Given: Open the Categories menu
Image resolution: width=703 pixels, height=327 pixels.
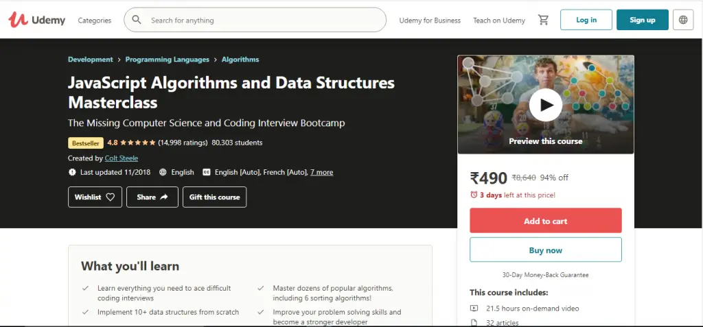Looking at the screenshot, I should coord(95,21).
